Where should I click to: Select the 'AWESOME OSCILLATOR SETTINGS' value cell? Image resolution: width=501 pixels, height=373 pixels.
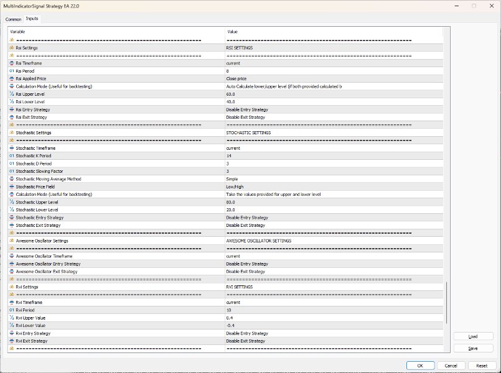pos(334,241)
